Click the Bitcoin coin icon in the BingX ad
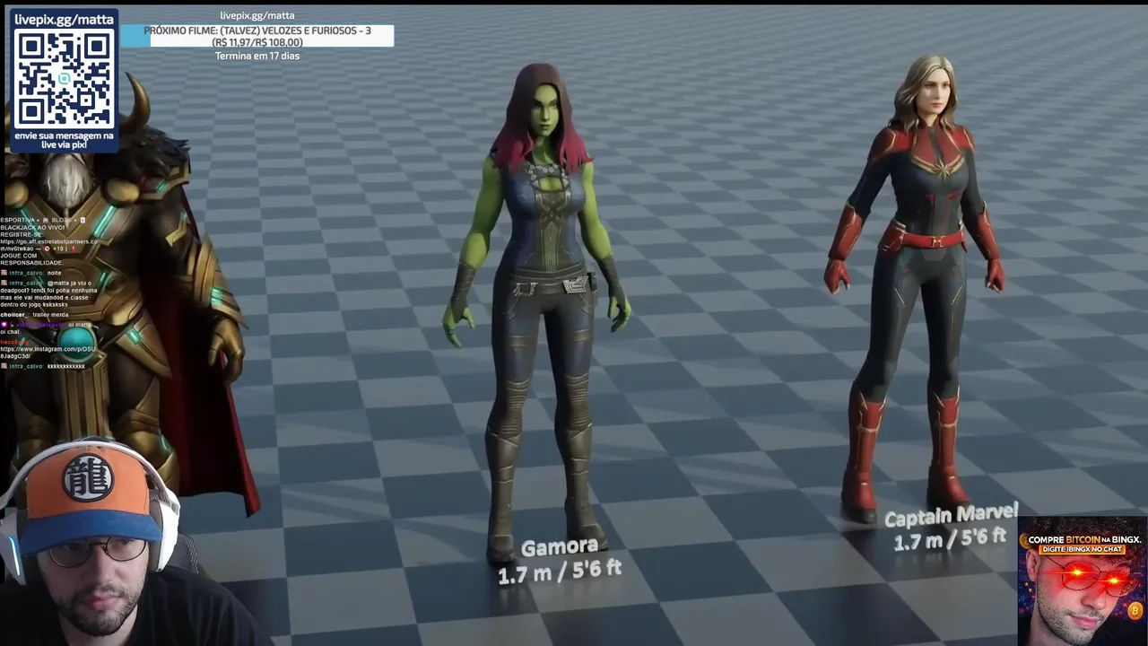Screen dimensions: 1148x646 click(1135, 611)
